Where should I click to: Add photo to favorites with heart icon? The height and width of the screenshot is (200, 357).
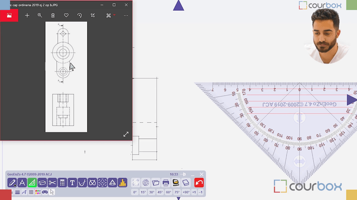click(x=66, y=16)
